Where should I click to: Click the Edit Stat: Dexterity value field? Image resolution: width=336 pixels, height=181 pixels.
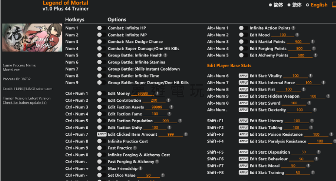(x=299, y=110)
